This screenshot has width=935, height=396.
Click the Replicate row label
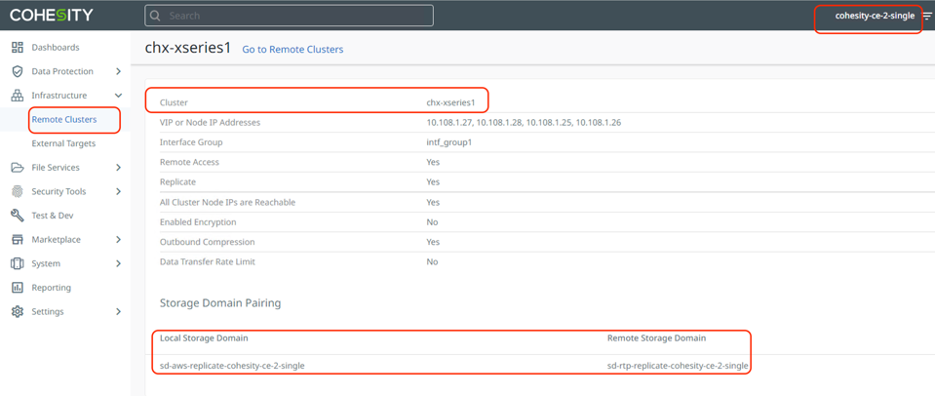(x=177, y=181)
